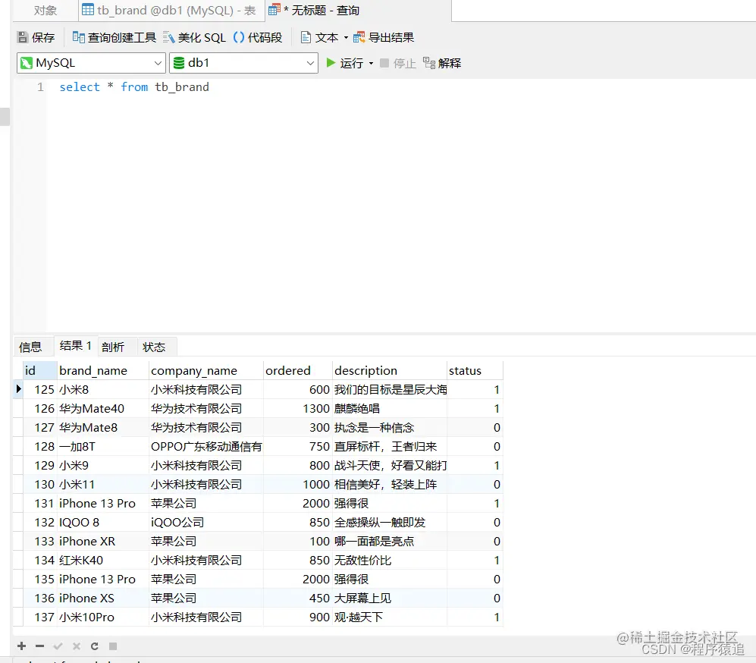
Task: Select the cell iPhone XR
Action: point(102,541)
